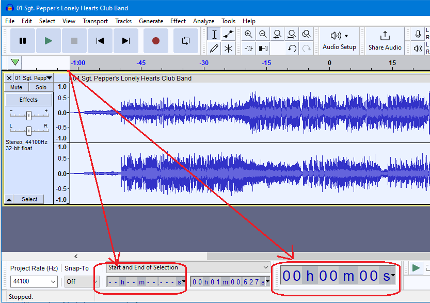Open the '01 Sgt. Pepp' track dropdown menu
The image size is (430, 303).
[33, 78]
